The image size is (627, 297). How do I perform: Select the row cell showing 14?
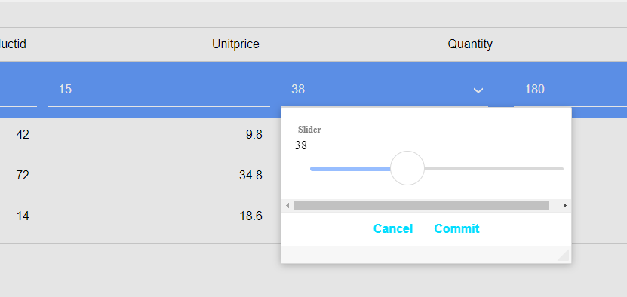[23, 216]
